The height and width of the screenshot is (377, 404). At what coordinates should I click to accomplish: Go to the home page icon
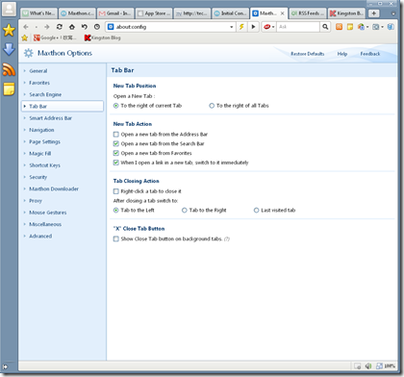(72, 27)
